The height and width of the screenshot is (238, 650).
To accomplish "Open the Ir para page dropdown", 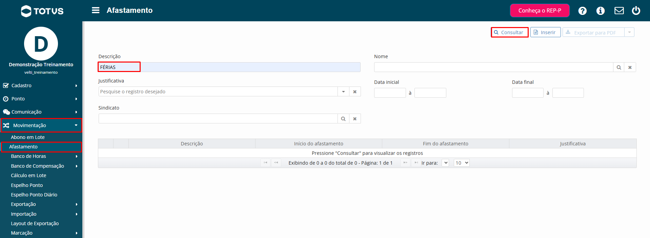I will 445,163.
